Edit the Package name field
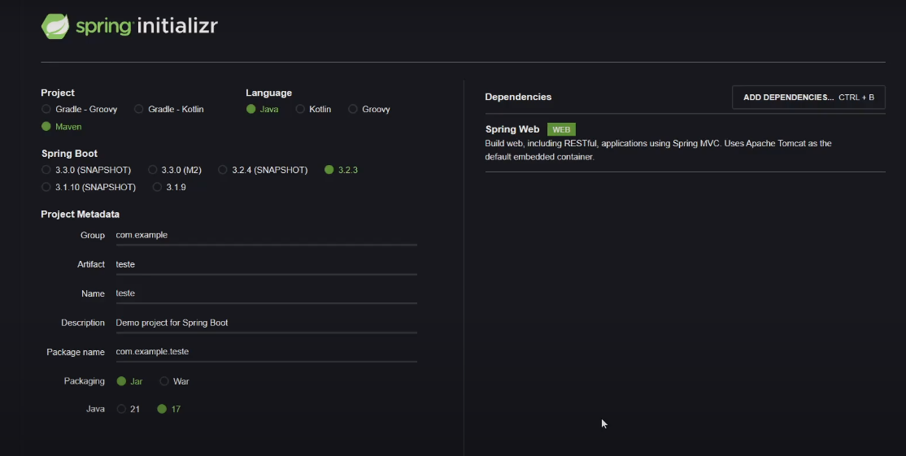906x456 pixels. pyautogui.click(x=267, y=351)
